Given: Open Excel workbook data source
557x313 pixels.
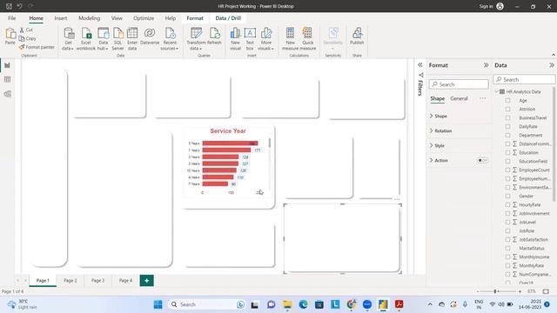Looking at the screenshot, I should pyautogui.click(x=86, y=38).
